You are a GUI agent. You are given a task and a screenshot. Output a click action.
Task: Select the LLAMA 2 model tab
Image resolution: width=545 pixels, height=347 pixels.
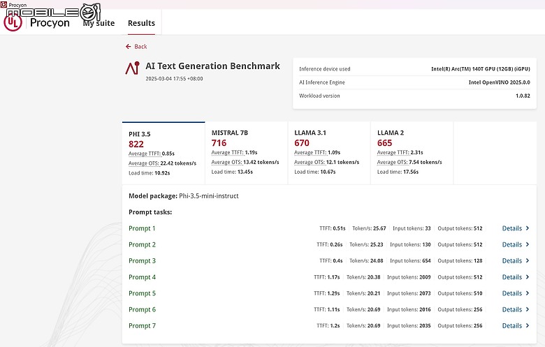[x=412, y=153]
